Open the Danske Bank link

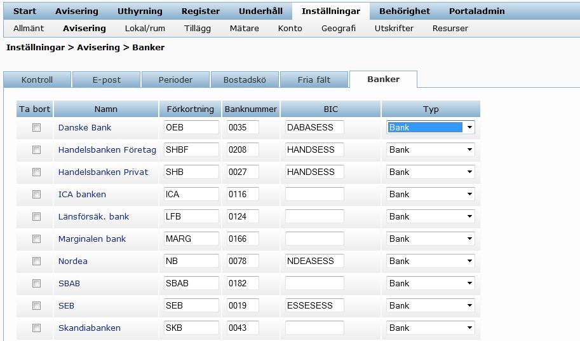(x=84, y=127)
